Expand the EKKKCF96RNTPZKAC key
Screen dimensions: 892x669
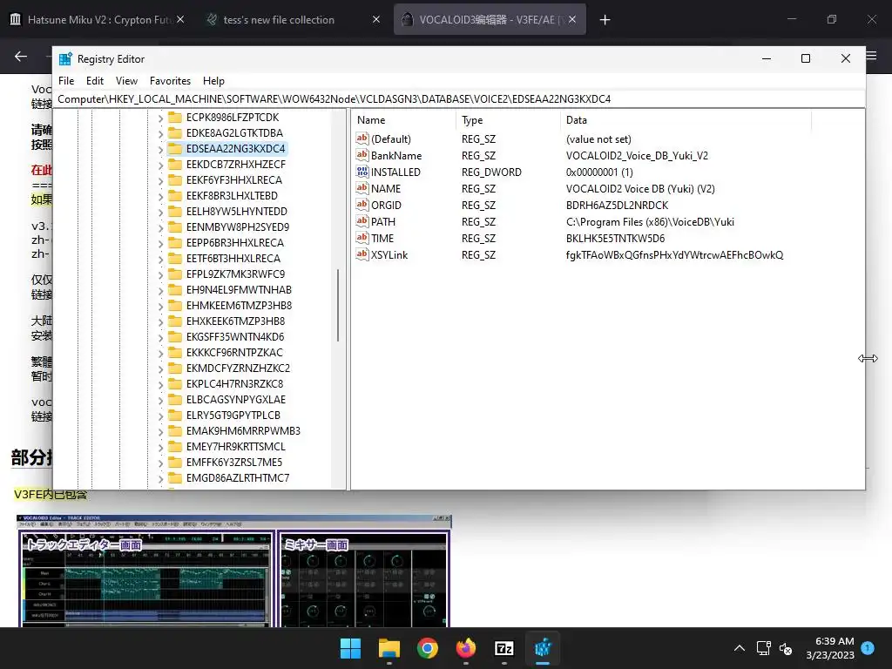click(160, 353)
